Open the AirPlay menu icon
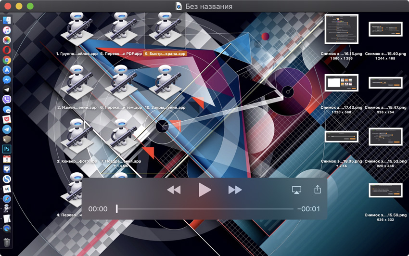Viewport: 409px width, 256px height. pos(296,190)
